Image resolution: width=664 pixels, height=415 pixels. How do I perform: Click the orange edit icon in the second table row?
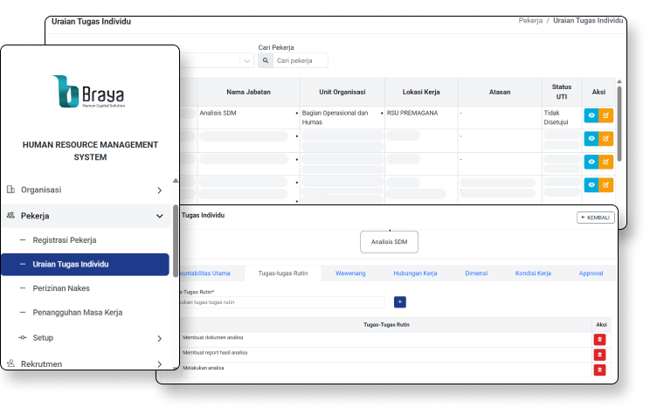[x=606, y=138]
